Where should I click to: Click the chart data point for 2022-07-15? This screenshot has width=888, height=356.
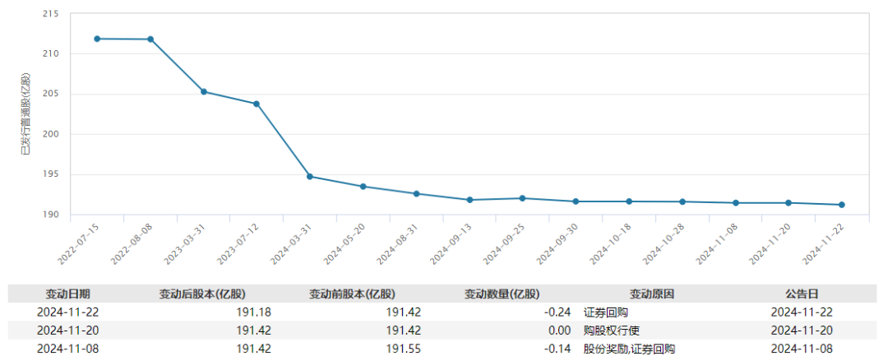tap(97, 39)
